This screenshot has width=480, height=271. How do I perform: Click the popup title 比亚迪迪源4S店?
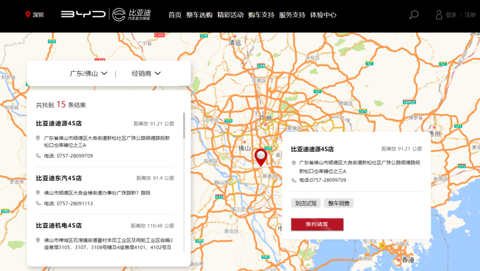[x=312, y=149]
